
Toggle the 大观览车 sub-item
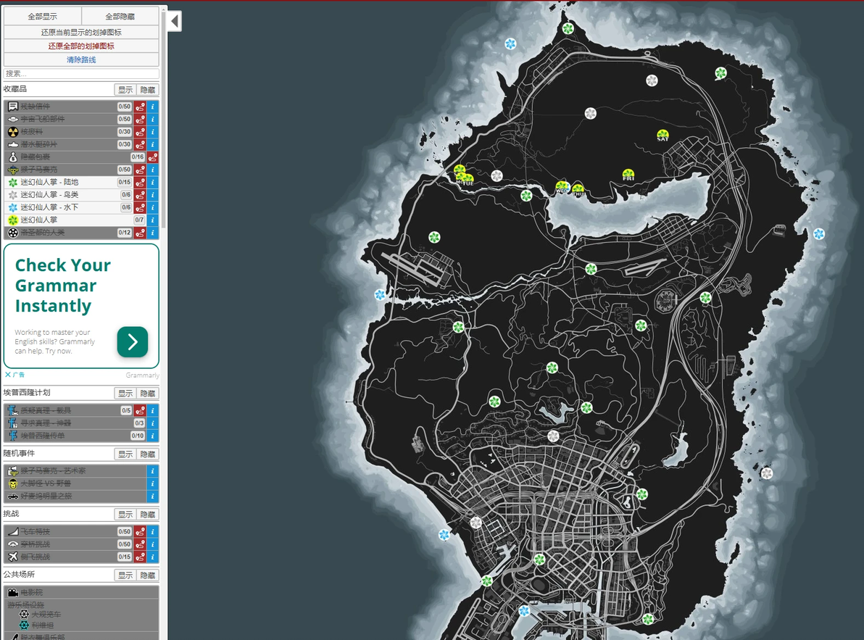pyautogui.click(x=40, y=615)
